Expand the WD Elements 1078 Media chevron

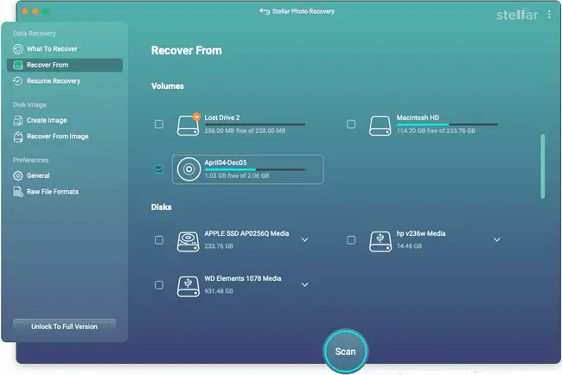[304, 285]
